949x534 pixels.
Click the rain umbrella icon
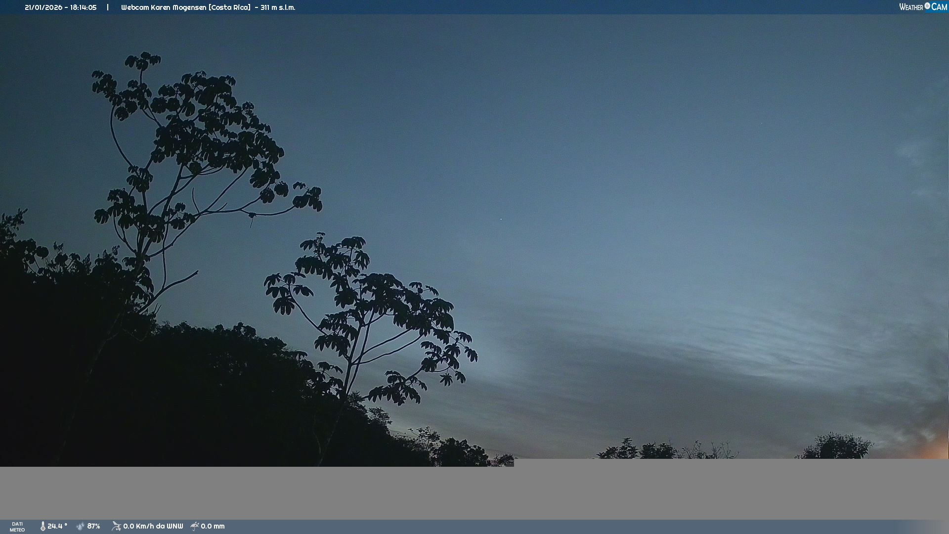click(195, 526)
